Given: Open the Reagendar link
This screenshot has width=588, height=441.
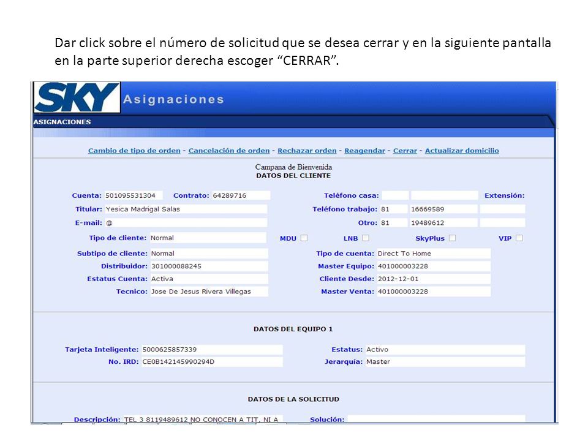Looking at the screenshot, I should 364,151.
